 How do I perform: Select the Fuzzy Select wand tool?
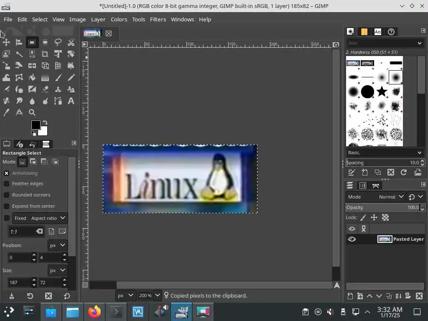tap(19, 54)
